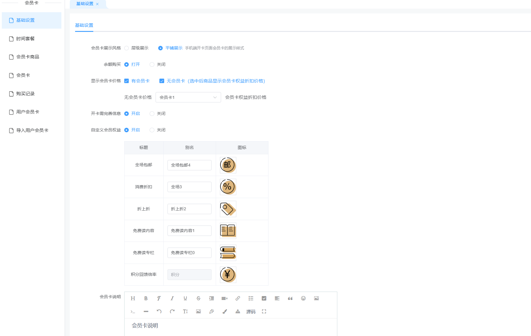Toggle the 无会员卡 price checkbox
The height and width of the screenshot is (336, 531).
click(x=162, y=81)
